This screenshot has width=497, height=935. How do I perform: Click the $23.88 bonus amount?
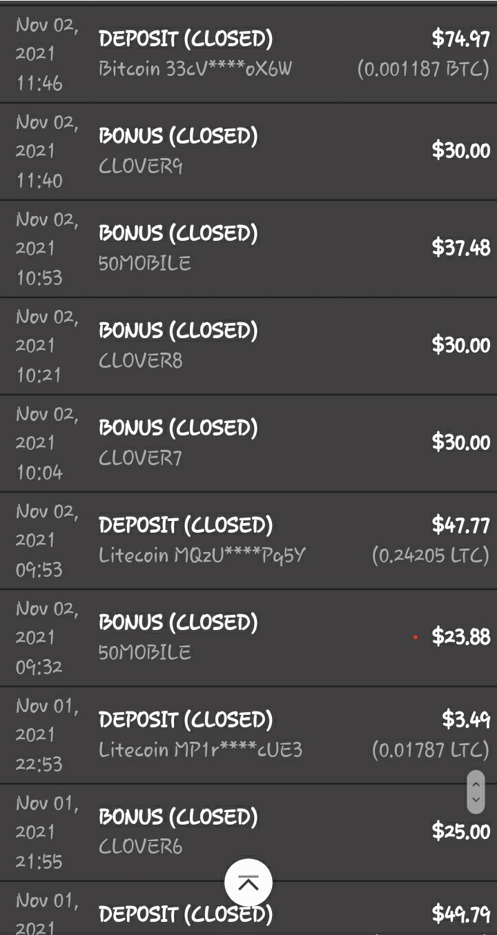point(460,637)
